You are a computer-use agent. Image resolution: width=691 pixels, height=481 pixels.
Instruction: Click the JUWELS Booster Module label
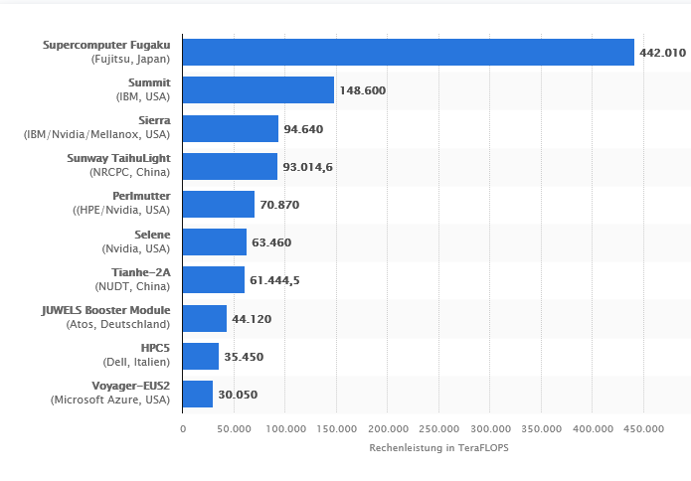105,310
